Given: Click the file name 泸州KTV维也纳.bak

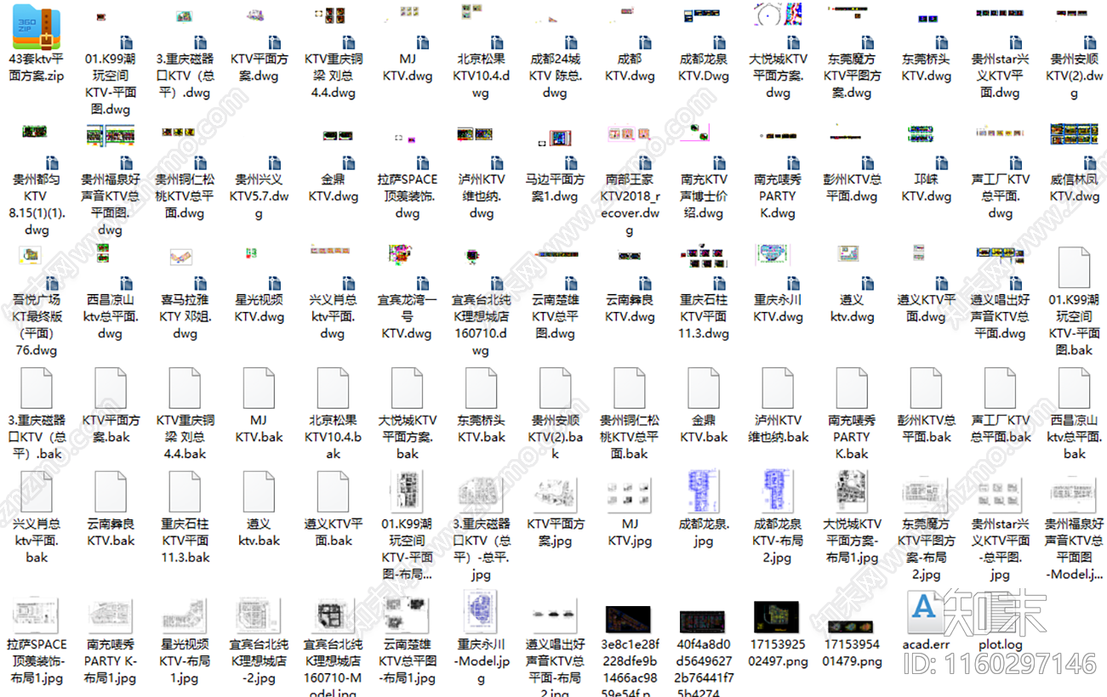Looking at the screenshot, I should [778, 428].
